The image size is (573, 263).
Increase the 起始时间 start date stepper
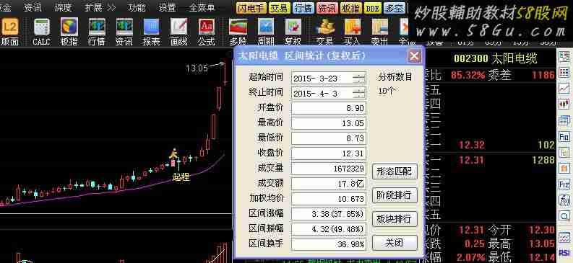coord(359,76)
